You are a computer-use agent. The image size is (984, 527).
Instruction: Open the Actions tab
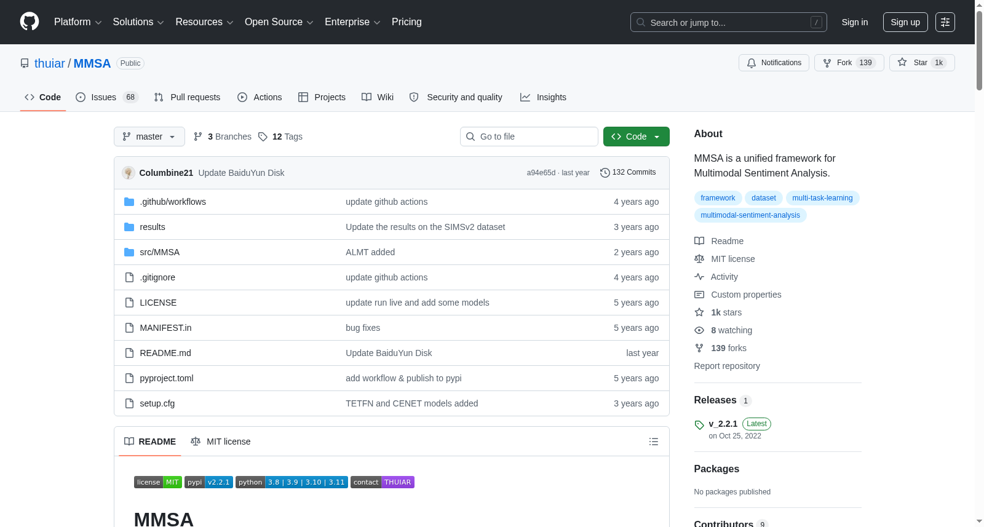click(x=260, y=97)
